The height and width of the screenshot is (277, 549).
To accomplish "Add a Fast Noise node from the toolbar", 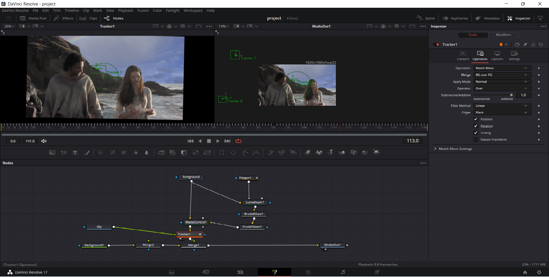I will click(x=64, y=152).
